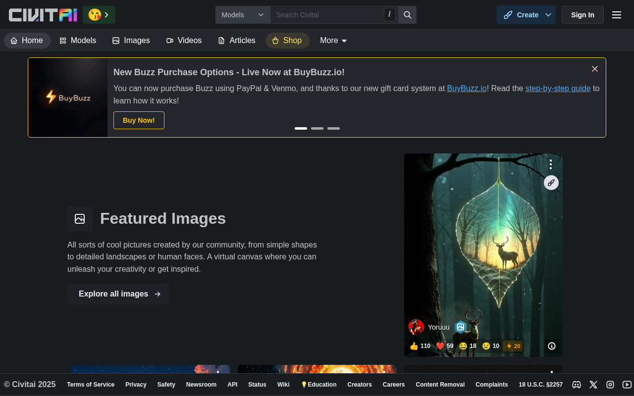Open the hamburger navigation menu
The width and height of the screenshot is (634, 396).
coord(616,15)
